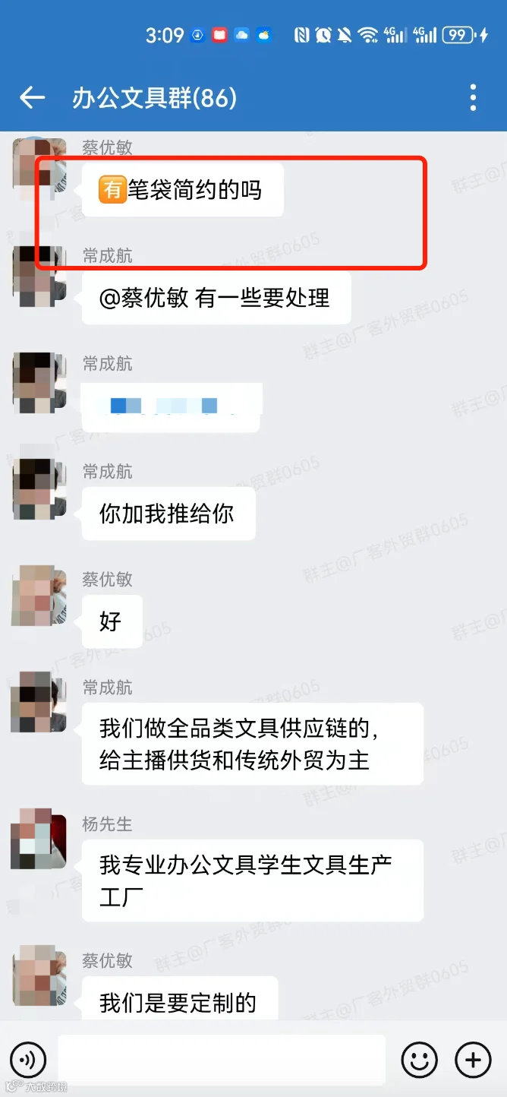Tap the 全品类文具供应链 message bubble
The image size is (507, 1097).
click(x=253, y=744)
